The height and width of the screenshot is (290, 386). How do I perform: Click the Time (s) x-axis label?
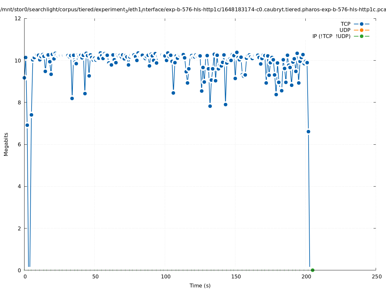200,285
